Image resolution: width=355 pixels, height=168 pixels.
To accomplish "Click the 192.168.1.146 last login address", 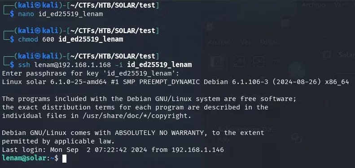I will point(197,150).
